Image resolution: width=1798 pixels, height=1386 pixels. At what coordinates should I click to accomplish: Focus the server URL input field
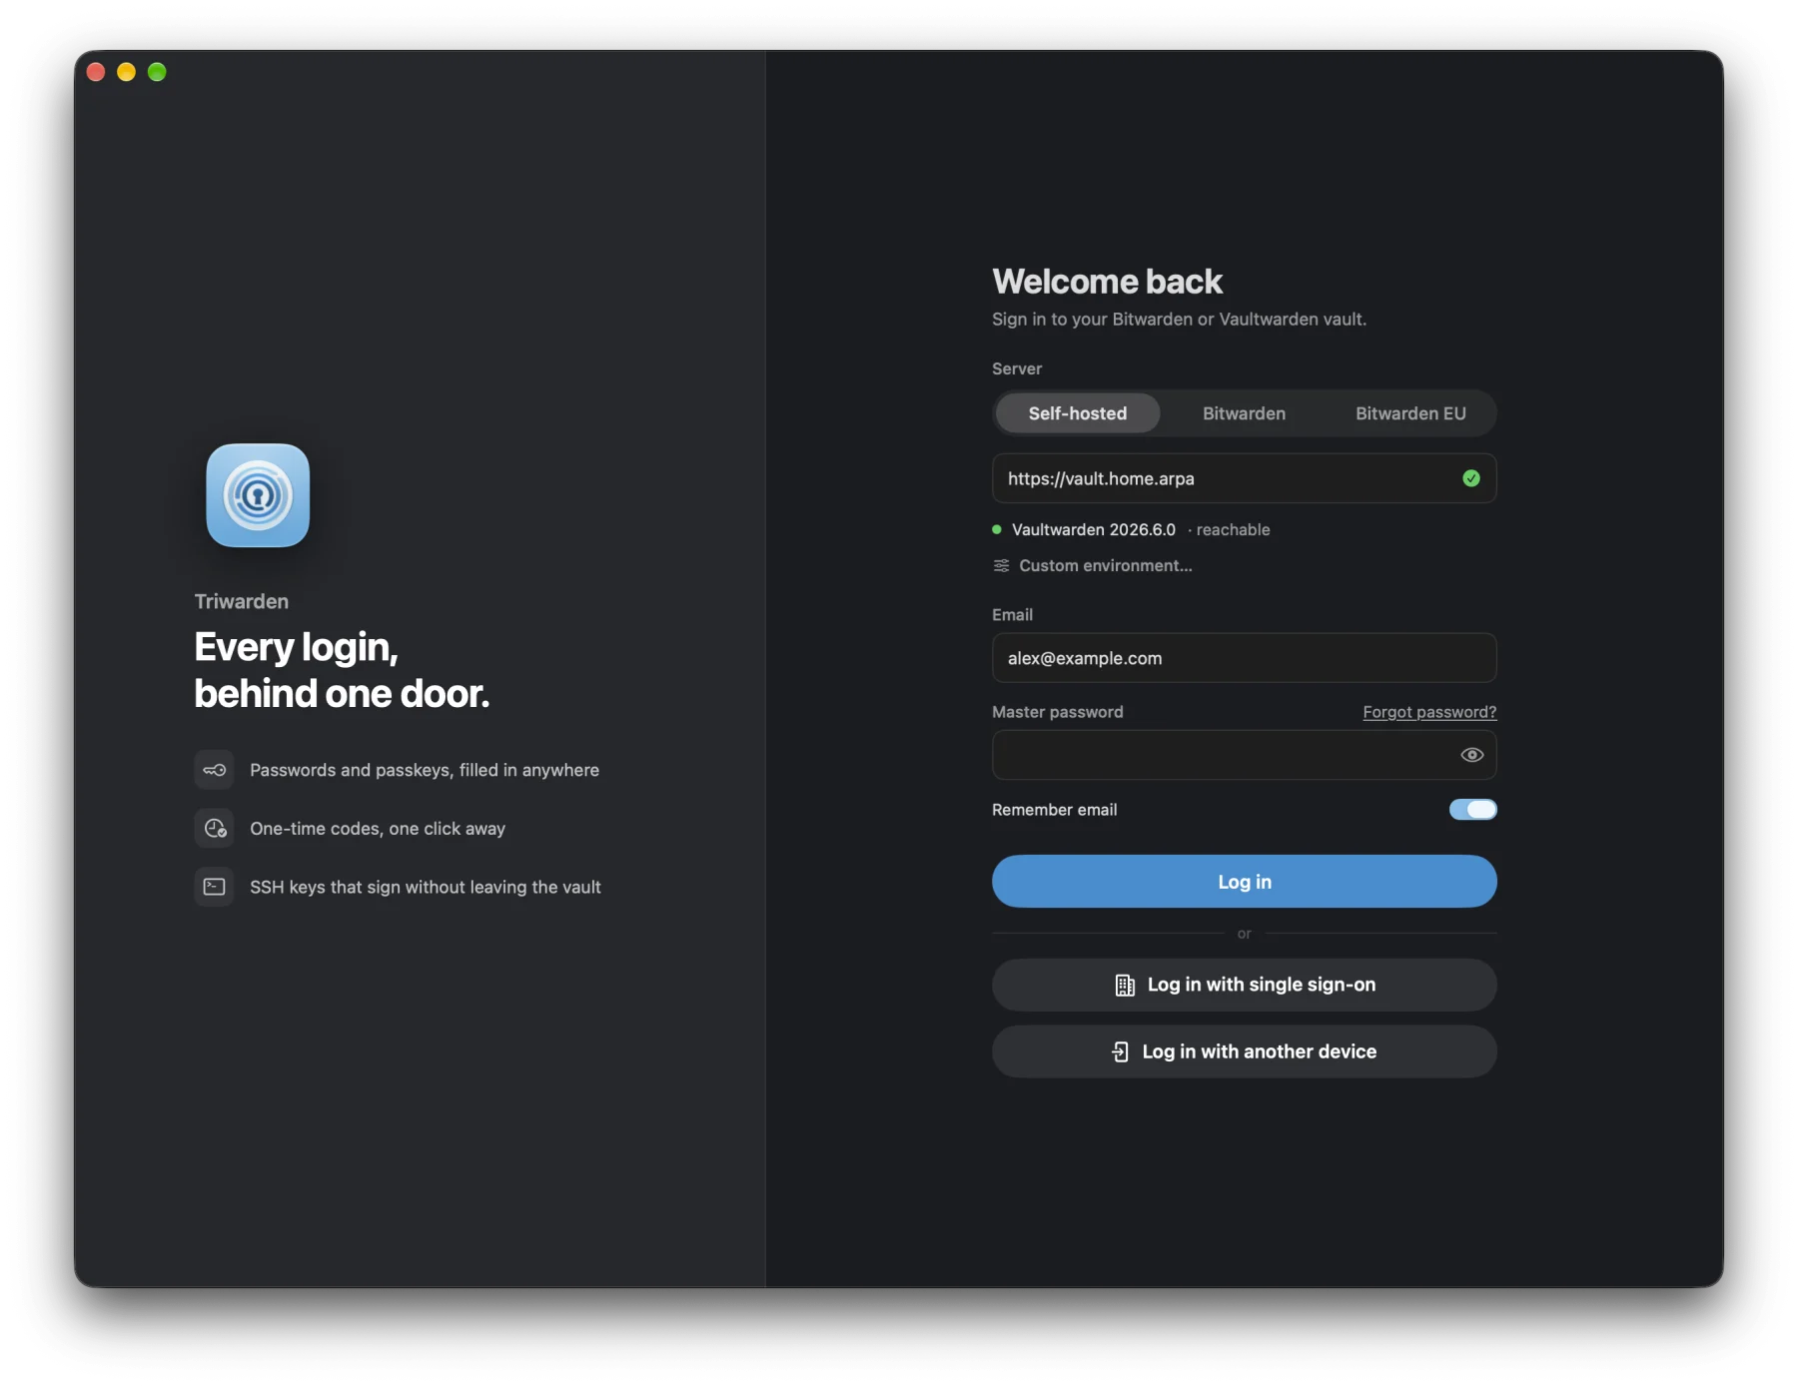pos(1244,478)
